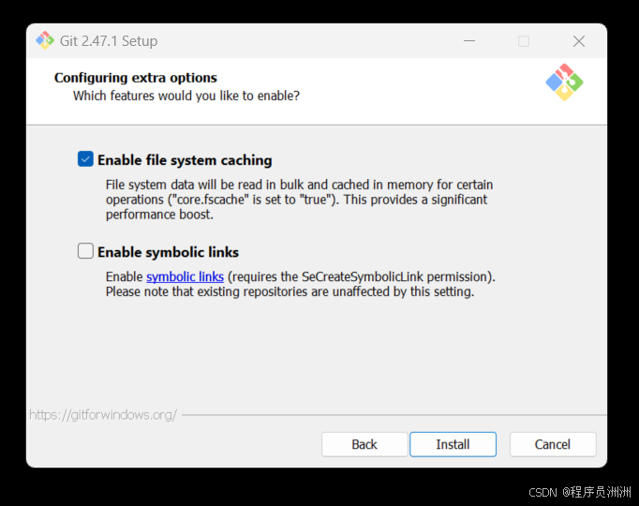Click the large Git logo in header

[564, 82]
